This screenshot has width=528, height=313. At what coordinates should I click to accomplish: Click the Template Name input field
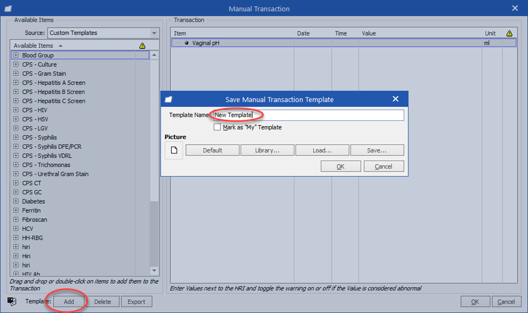click(309, 115)
